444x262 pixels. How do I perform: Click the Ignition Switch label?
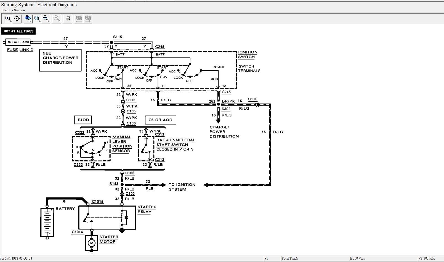click(x=248, y=55)
